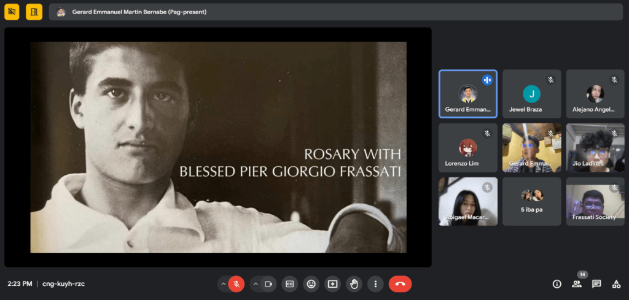
Task: Raise your hand in the meeting
Action: (353, 284)
